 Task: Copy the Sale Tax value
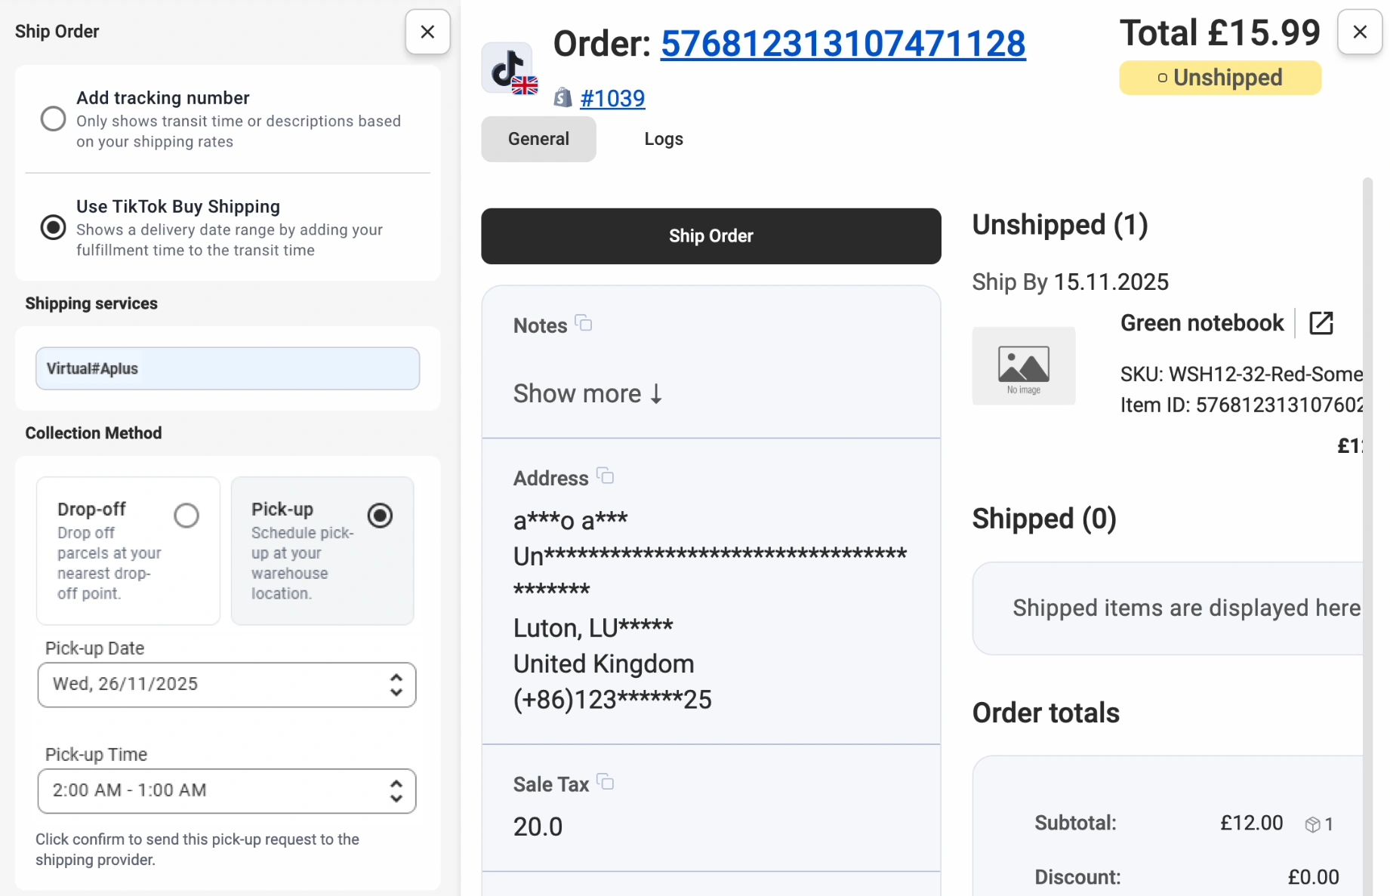click(606, 783)
